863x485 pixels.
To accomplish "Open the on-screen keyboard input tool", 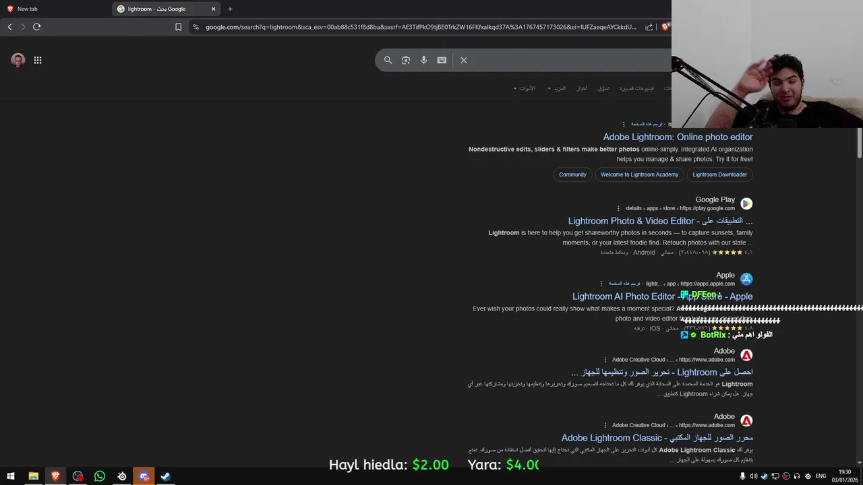I will (x=442, y=60).
